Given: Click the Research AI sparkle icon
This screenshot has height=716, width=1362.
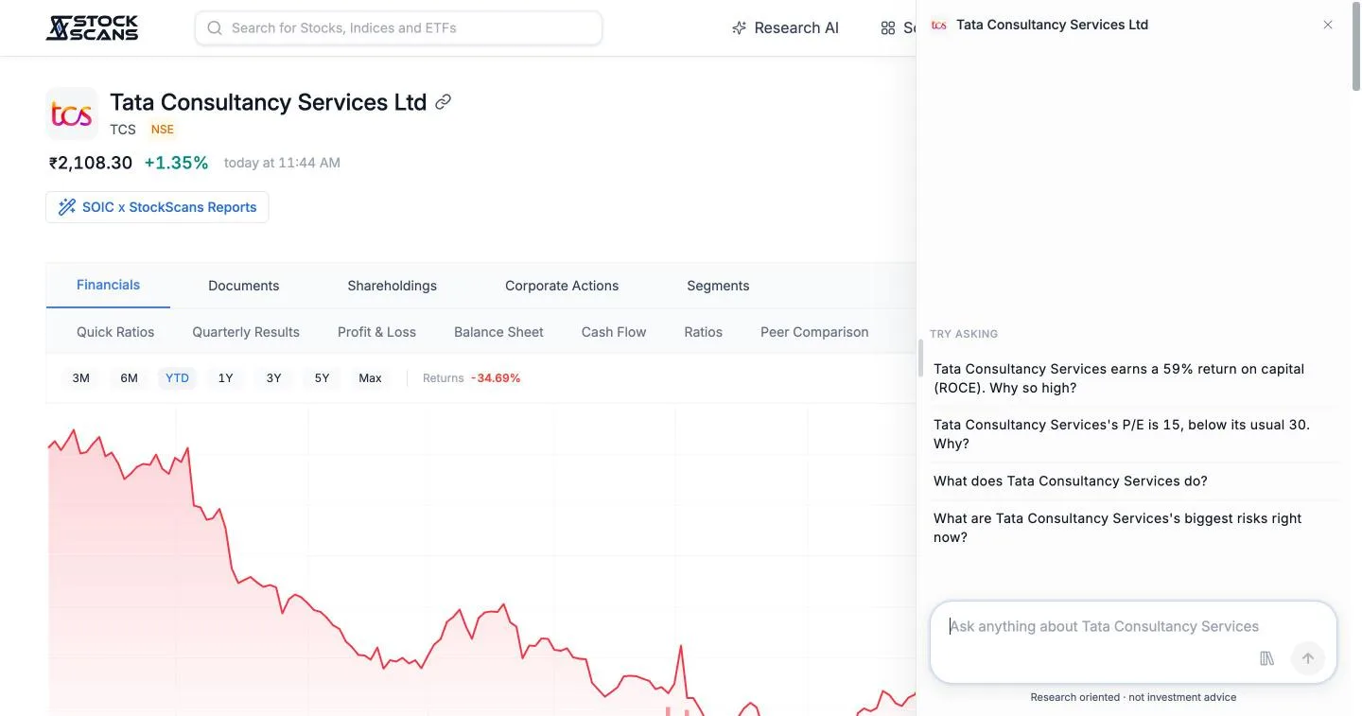Looking at the screenshot, I should 739,28.
